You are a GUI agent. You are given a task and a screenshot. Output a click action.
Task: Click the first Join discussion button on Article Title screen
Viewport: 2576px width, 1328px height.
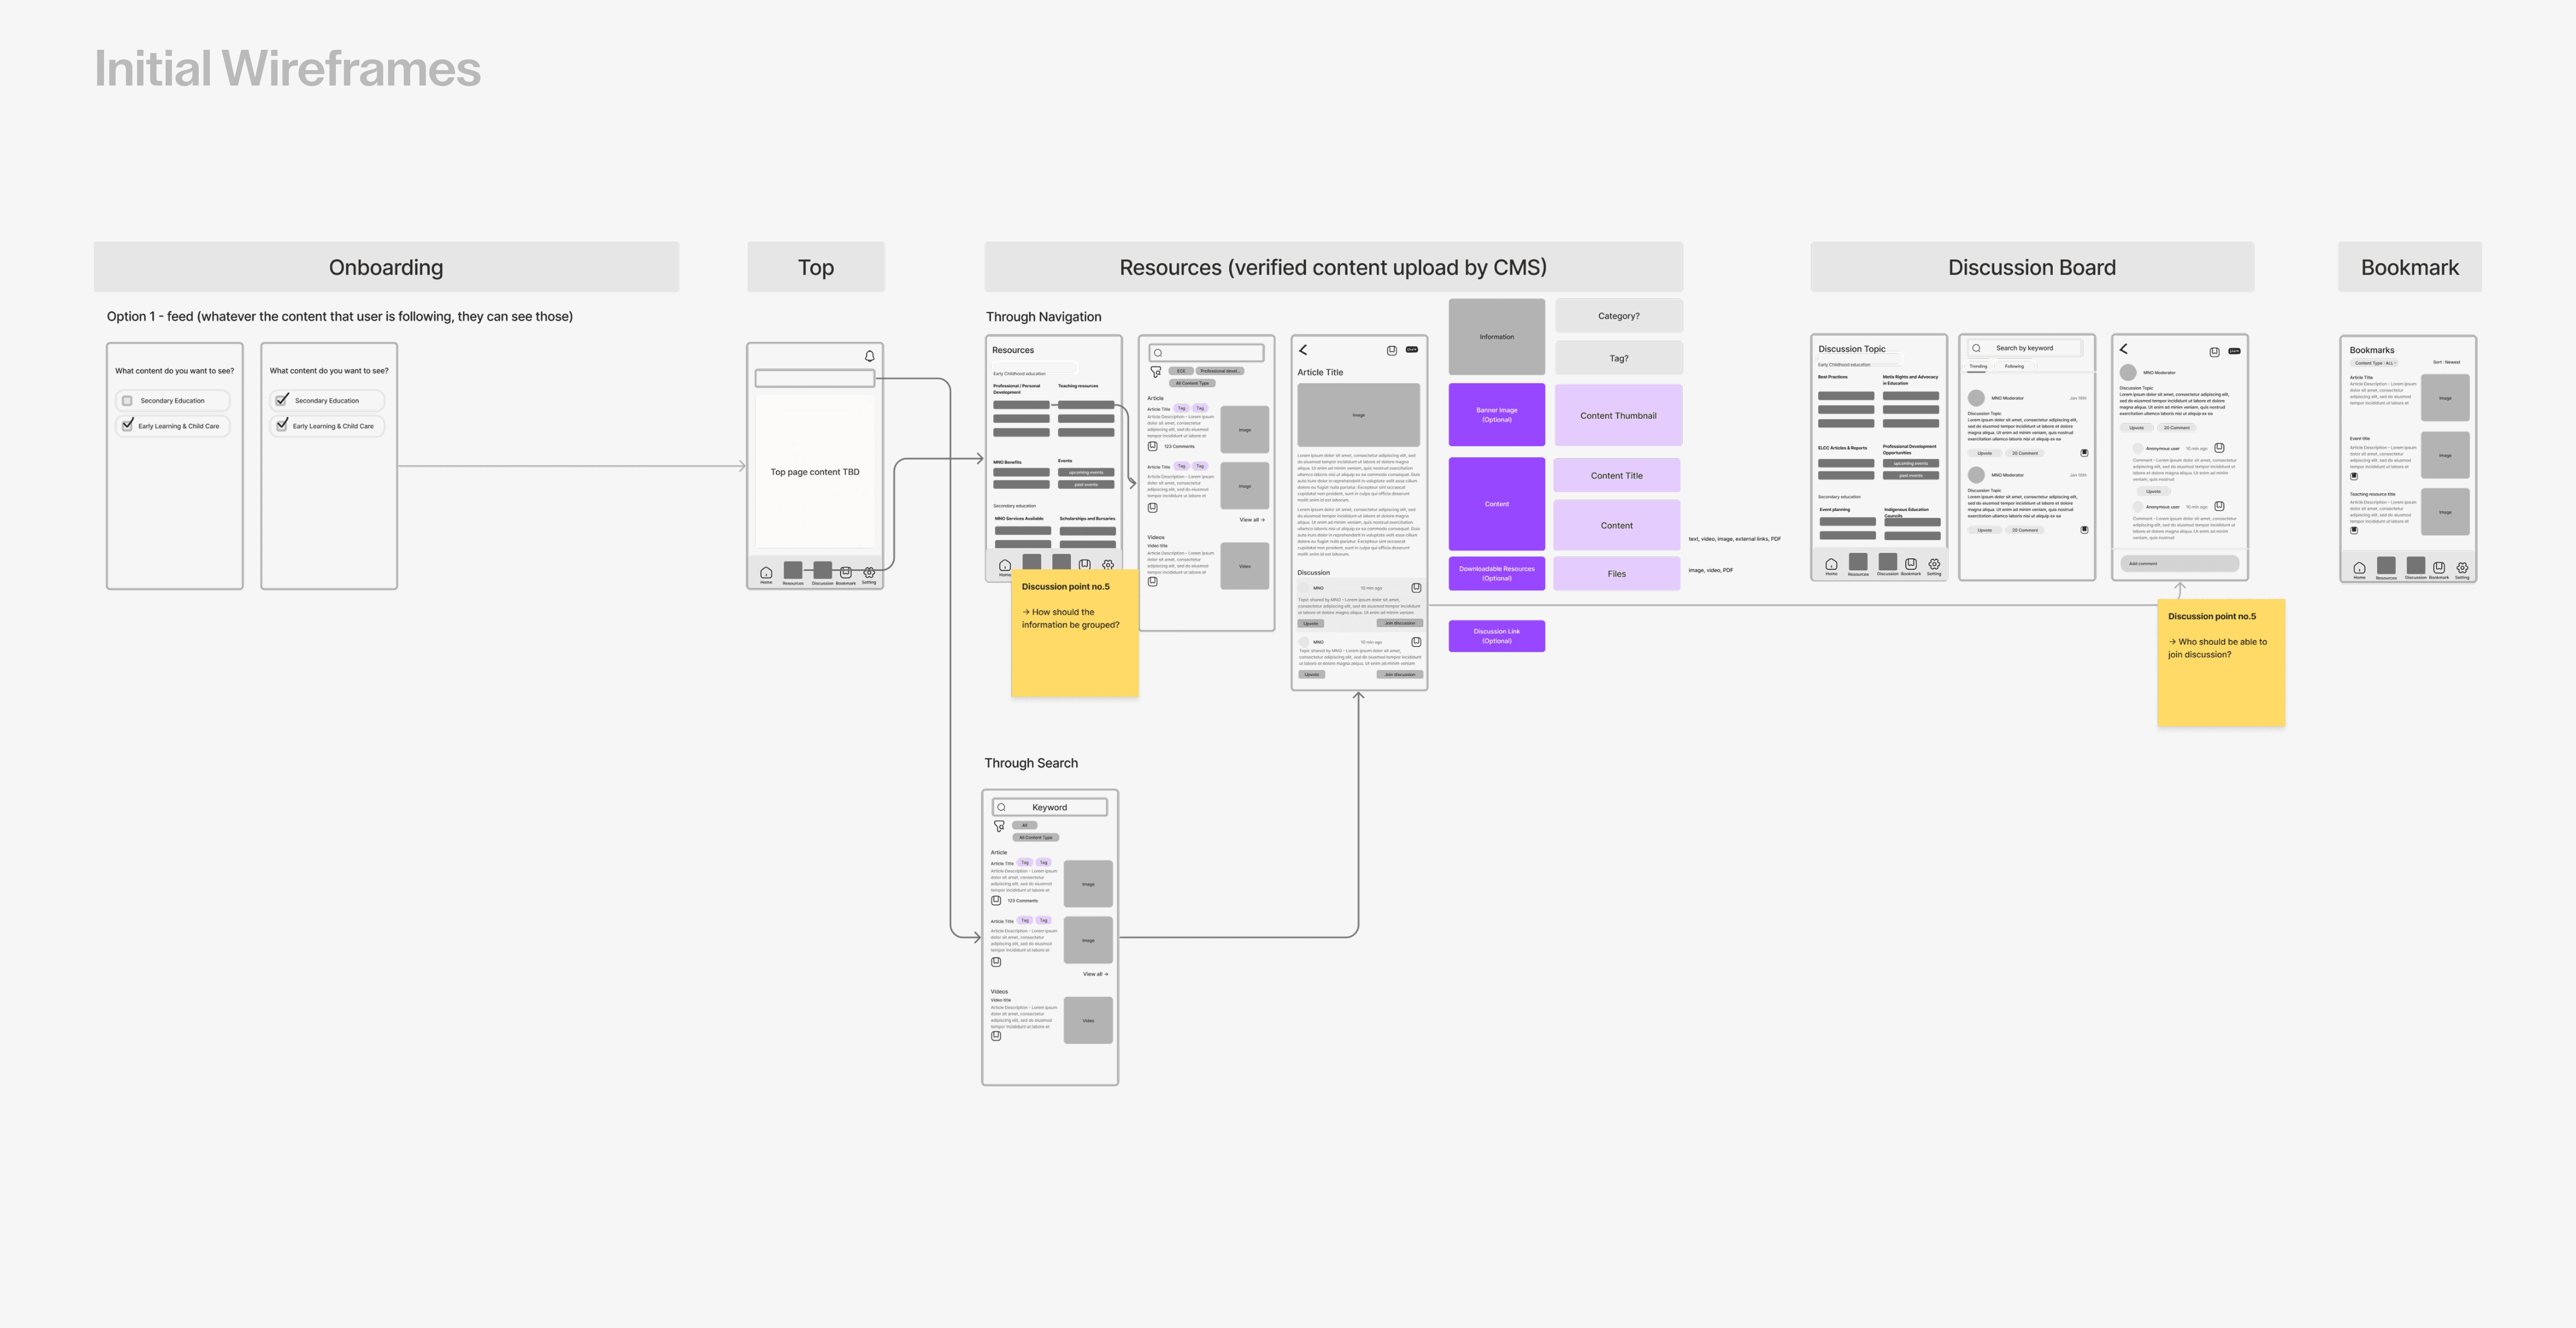[x=1399, y=623]
